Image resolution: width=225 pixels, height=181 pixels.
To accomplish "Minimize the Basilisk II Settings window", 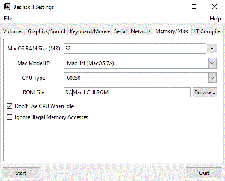I will [174, 7].
